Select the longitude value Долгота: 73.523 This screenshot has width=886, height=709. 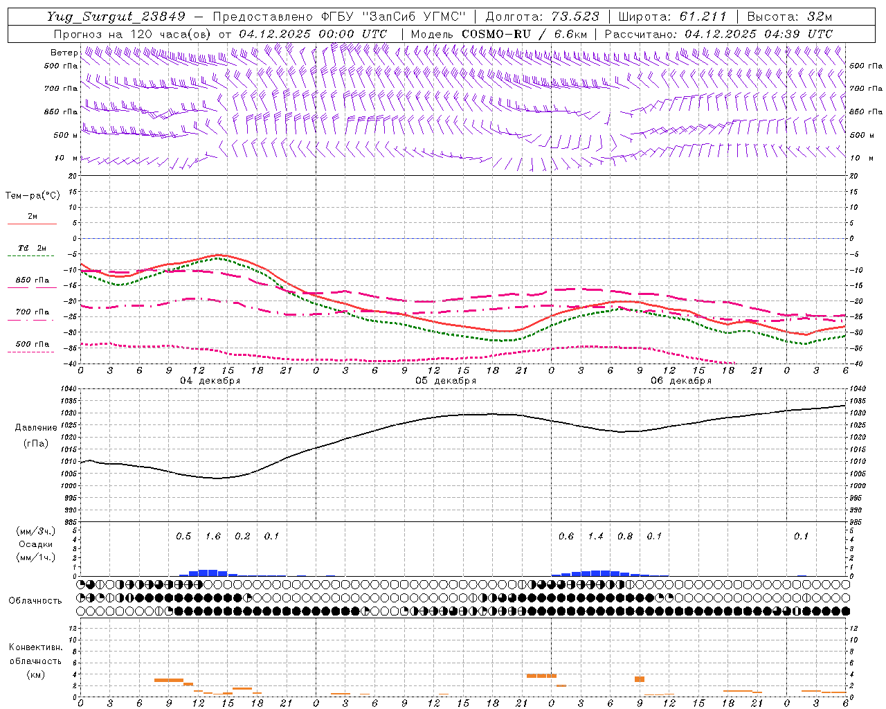542,17
